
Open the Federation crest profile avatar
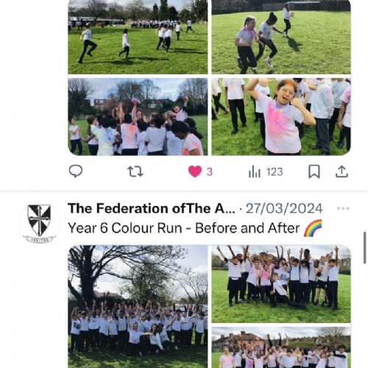coord(39,222)
